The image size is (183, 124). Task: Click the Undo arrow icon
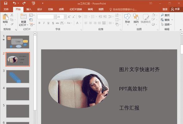point(15,3)
